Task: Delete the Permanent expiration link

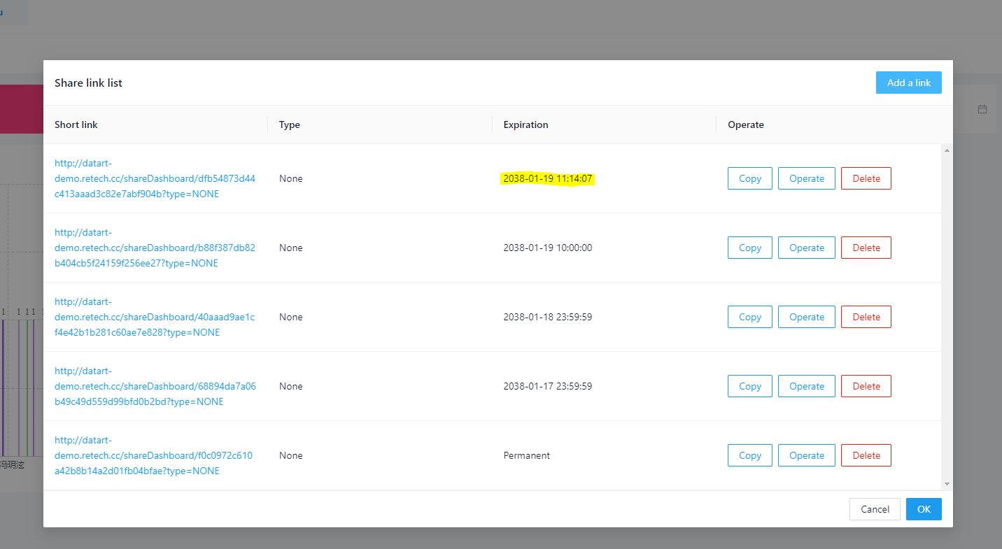Action: pyautogui.click(x=866, y=455)
